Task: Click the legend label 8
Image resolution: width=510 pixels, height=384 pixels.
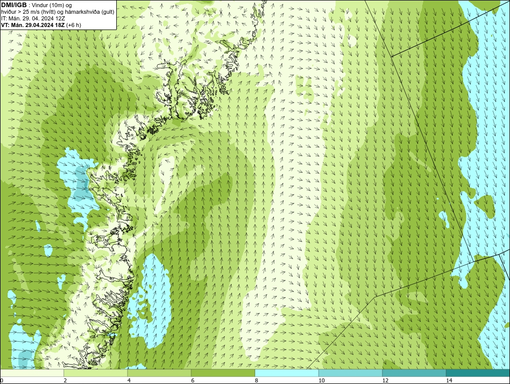Action: coord(257,380)
